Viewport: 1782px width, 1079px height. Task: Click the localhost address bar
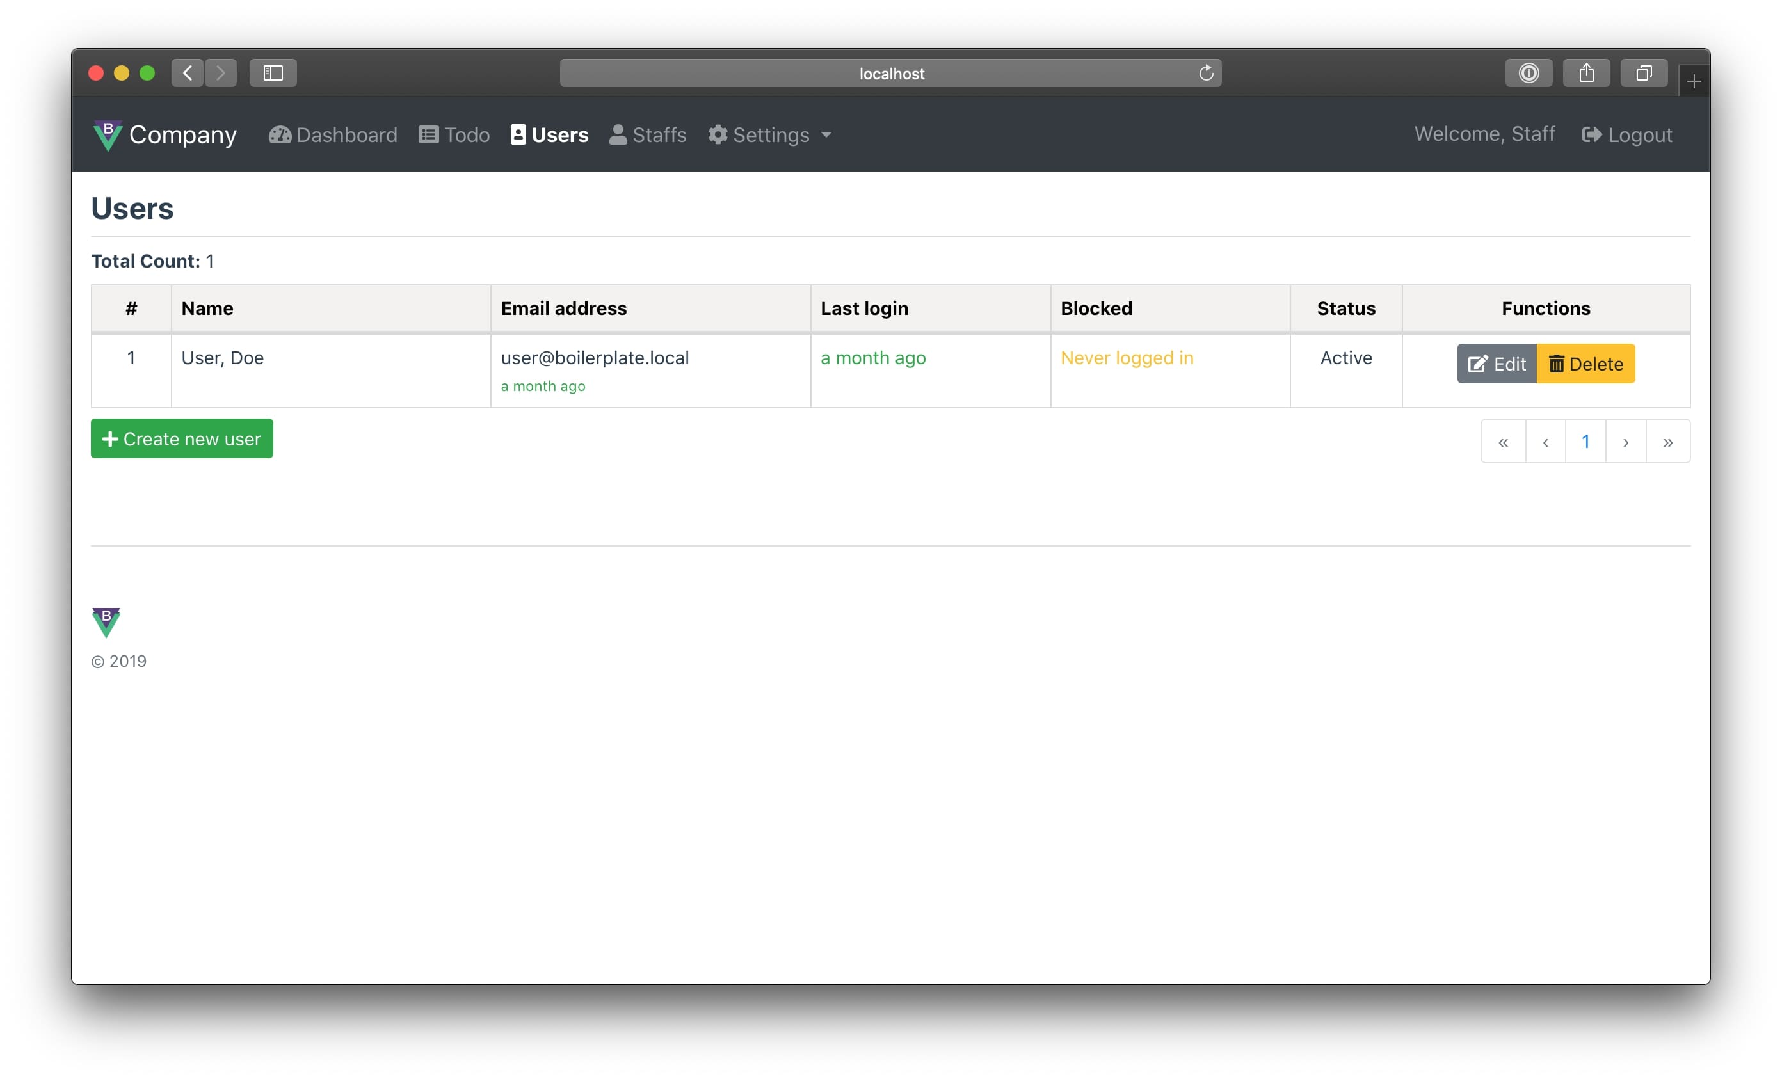(x=890, y=73)
